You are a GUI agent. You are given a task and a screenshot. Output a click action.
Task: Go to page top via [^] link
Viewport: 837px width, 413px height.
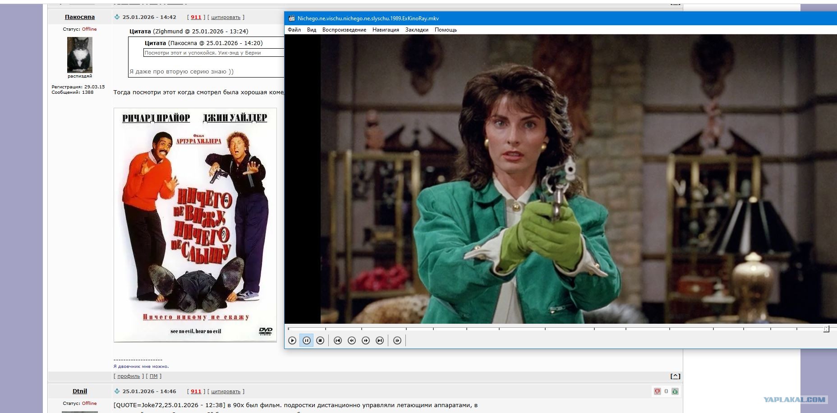[675, 376]
